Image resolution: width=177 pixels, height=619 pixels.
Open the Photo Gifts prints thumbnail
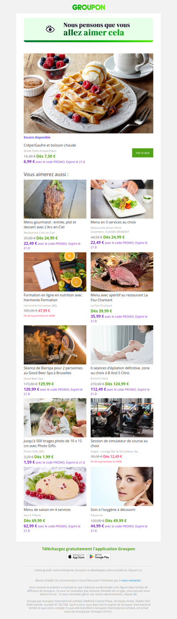tap(55, 418)
